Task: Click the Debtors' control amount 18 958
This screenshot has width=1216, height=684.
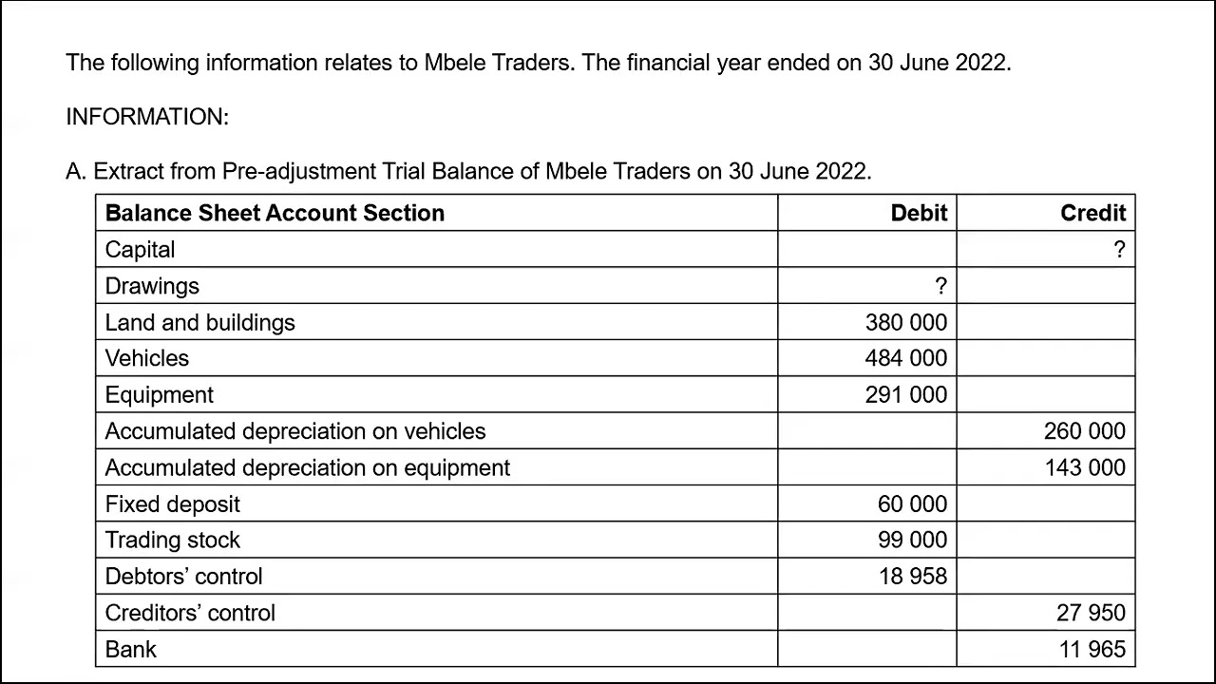Action: [x=912, y=577]
